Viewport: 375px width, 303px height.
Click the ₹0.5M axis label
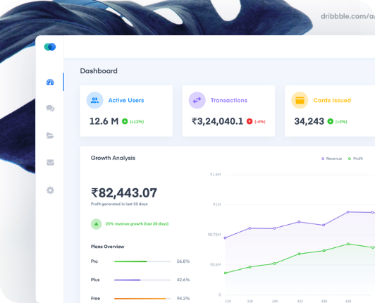point(215,265)
